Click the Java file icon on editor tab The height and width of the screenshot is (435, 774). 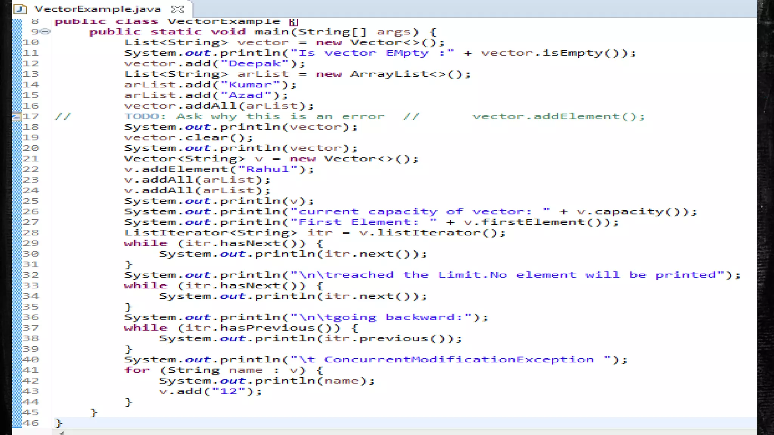pos(20,9)
